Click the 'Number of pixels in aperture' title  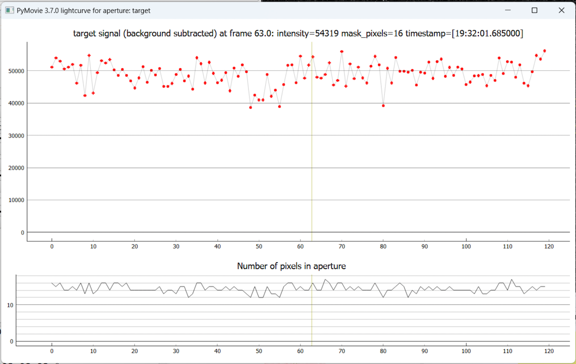(x=291, y=266)
